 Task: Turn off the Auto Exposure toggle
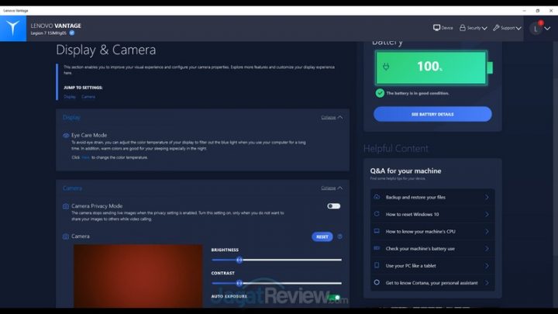(x=334, y=297)
